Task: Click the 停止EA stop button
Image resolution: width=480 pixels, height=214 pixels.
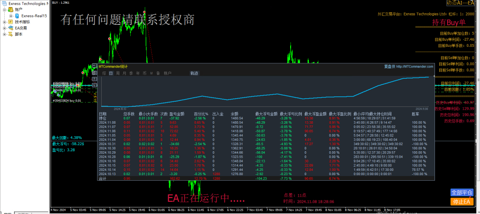Action: [x=462, y=201]
